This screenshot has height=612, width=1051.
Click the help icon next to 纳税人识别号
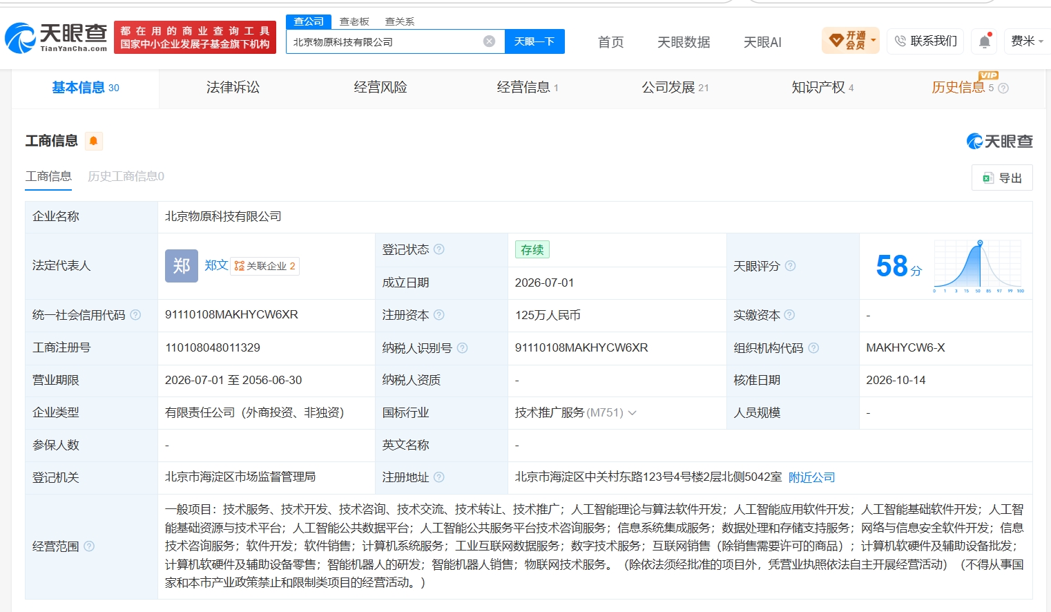(x=463, y=348)
